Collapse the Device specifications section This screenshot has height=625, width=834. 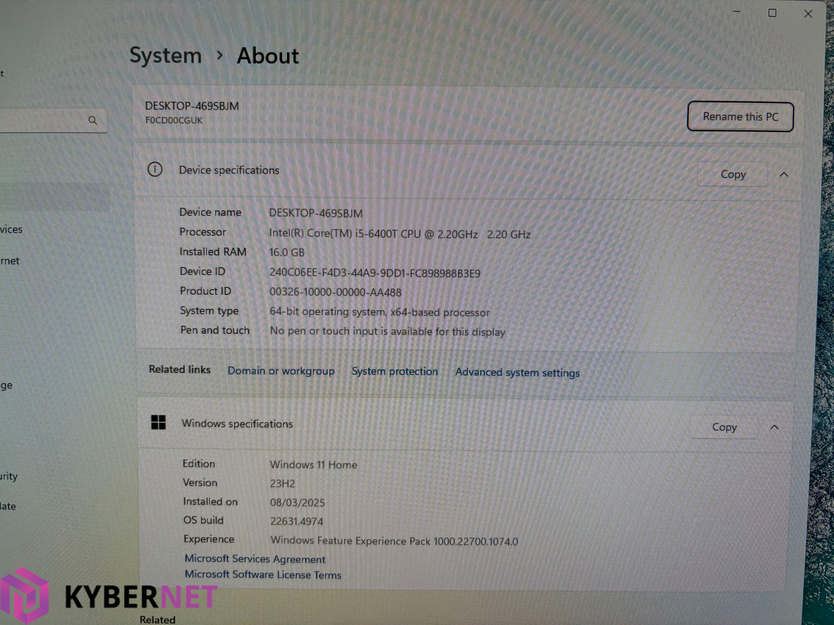click(784, 174)
